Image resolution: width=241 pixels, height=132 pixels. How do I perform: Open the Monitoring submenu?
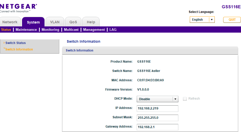(x=50, y=30)
